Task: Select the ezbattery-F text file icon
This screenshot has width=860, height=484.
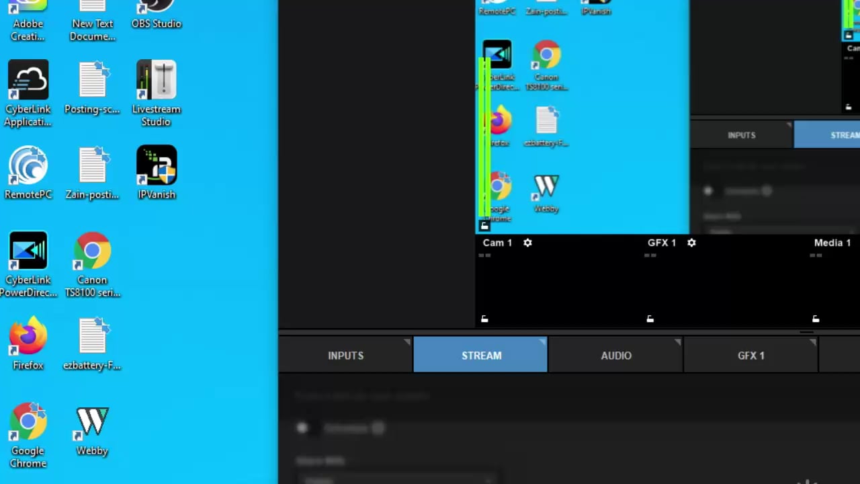Action: click(x=92, y=344)
